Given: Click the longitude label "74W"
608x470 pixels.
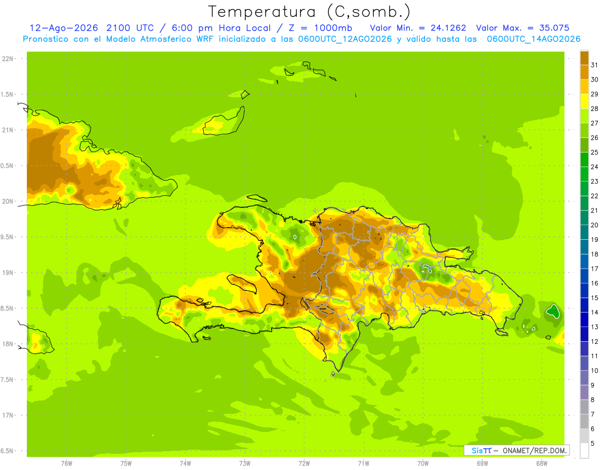Looking at the screenshot, I should (x=185, y=463).
